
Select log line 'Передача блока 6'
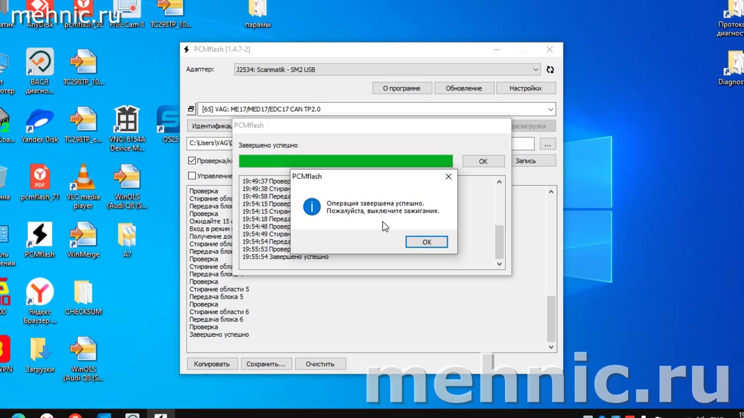point(216,320)
